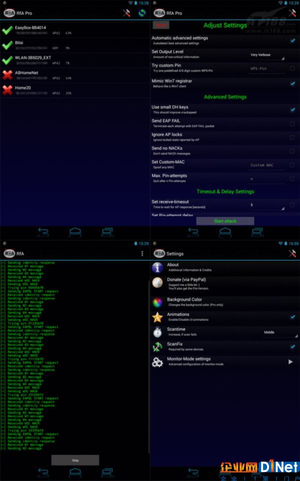Image resolution: width=300 pixels, height=481 pixels.
Task: Focus the WPS-Pin input field
Action: [x=266, y=69]
